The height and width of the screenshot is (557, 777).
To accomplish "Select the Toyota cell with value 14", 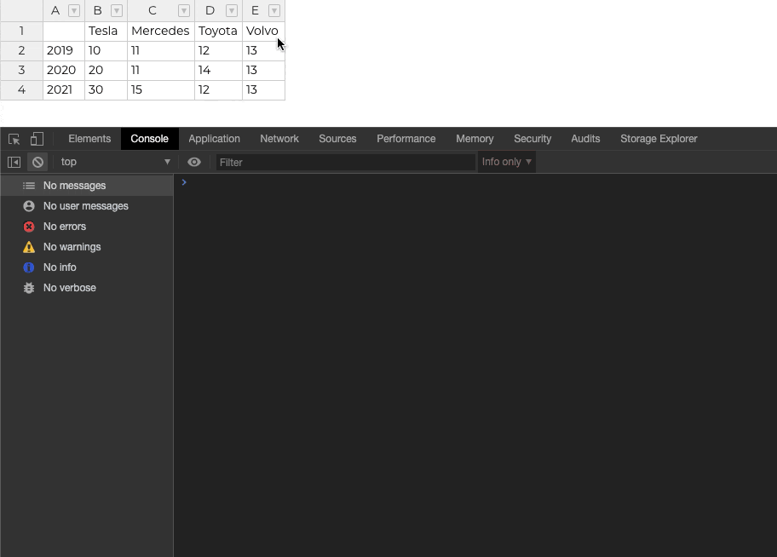I will (x=218, y=71).
